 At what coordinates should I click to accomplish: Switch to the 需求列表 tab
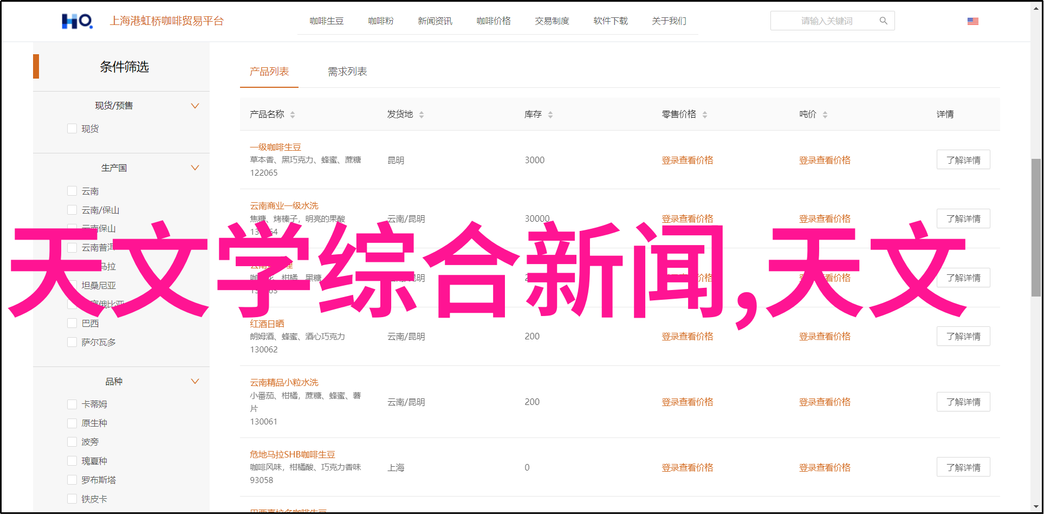(x=347, y=72)
